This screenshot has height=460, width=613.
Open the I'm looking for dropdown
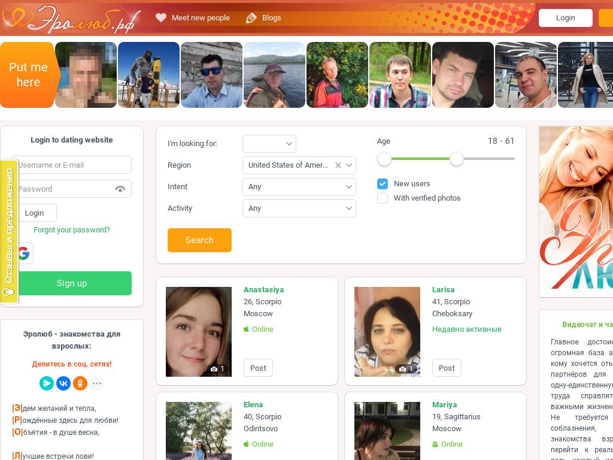[x=269, y=144]
